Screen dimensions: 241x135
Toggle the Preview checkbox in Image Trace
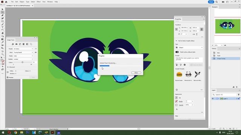(x=8, y=78)
